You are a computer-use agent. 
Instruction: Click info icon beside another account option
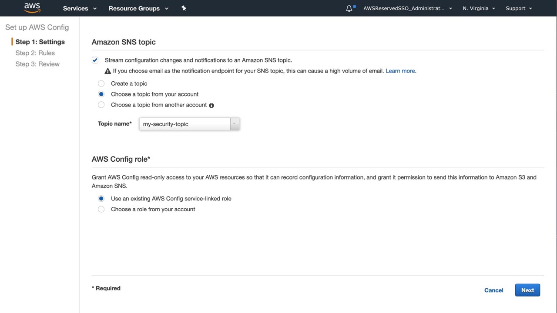pyautogui.click(x=211, y=105)
